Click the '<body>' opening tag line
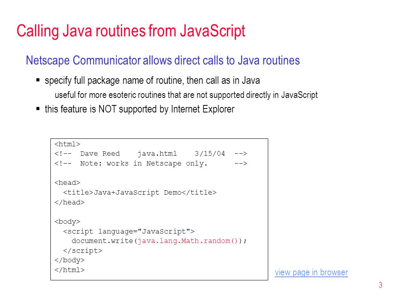Image resolution: width=397 pixels, height=302 pixels. (x=67, y=222)
